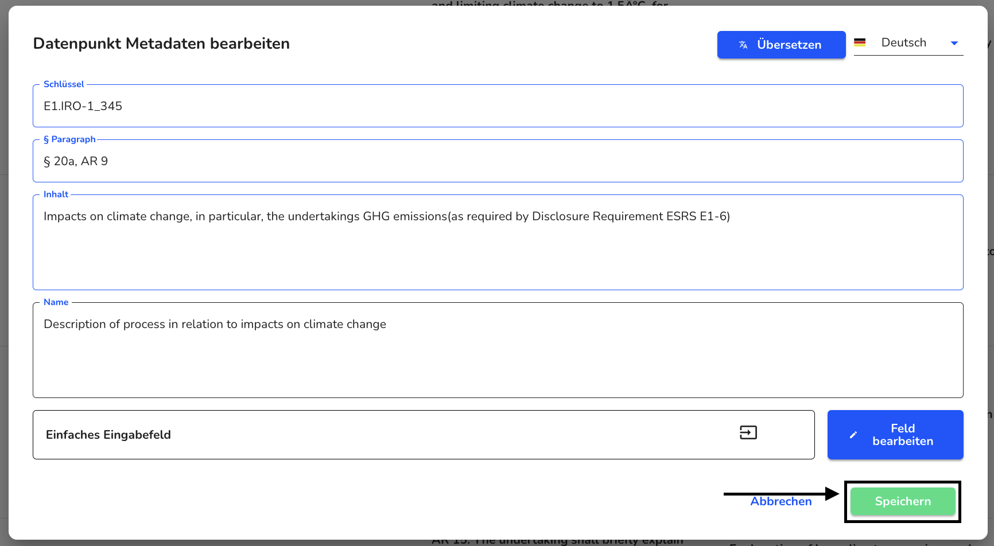Click into the Inhalt text area
This screenshot has height=546, width=994.
pos(498,243)
